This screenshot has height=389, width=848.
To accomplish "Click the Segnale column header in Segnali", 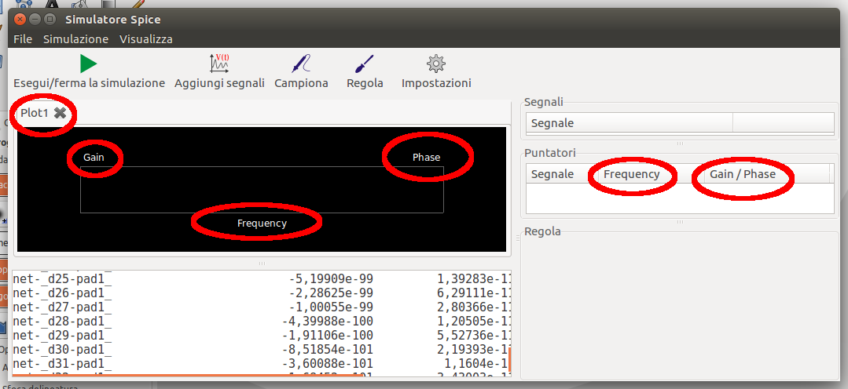I will click(x=629, y=122).
